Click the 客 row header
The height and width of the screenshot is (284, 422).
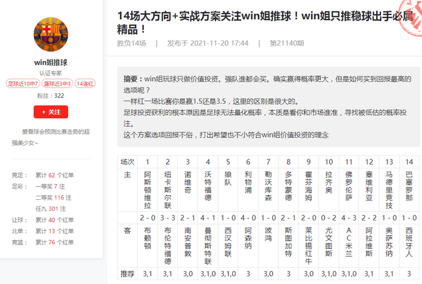pos(127,246)
